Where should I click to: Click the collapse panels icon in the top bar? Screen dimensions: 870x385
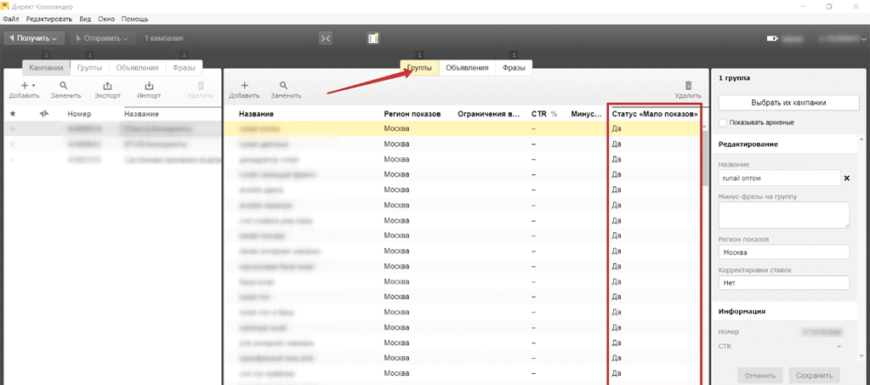pyautogui.click(x=326, y=38)
